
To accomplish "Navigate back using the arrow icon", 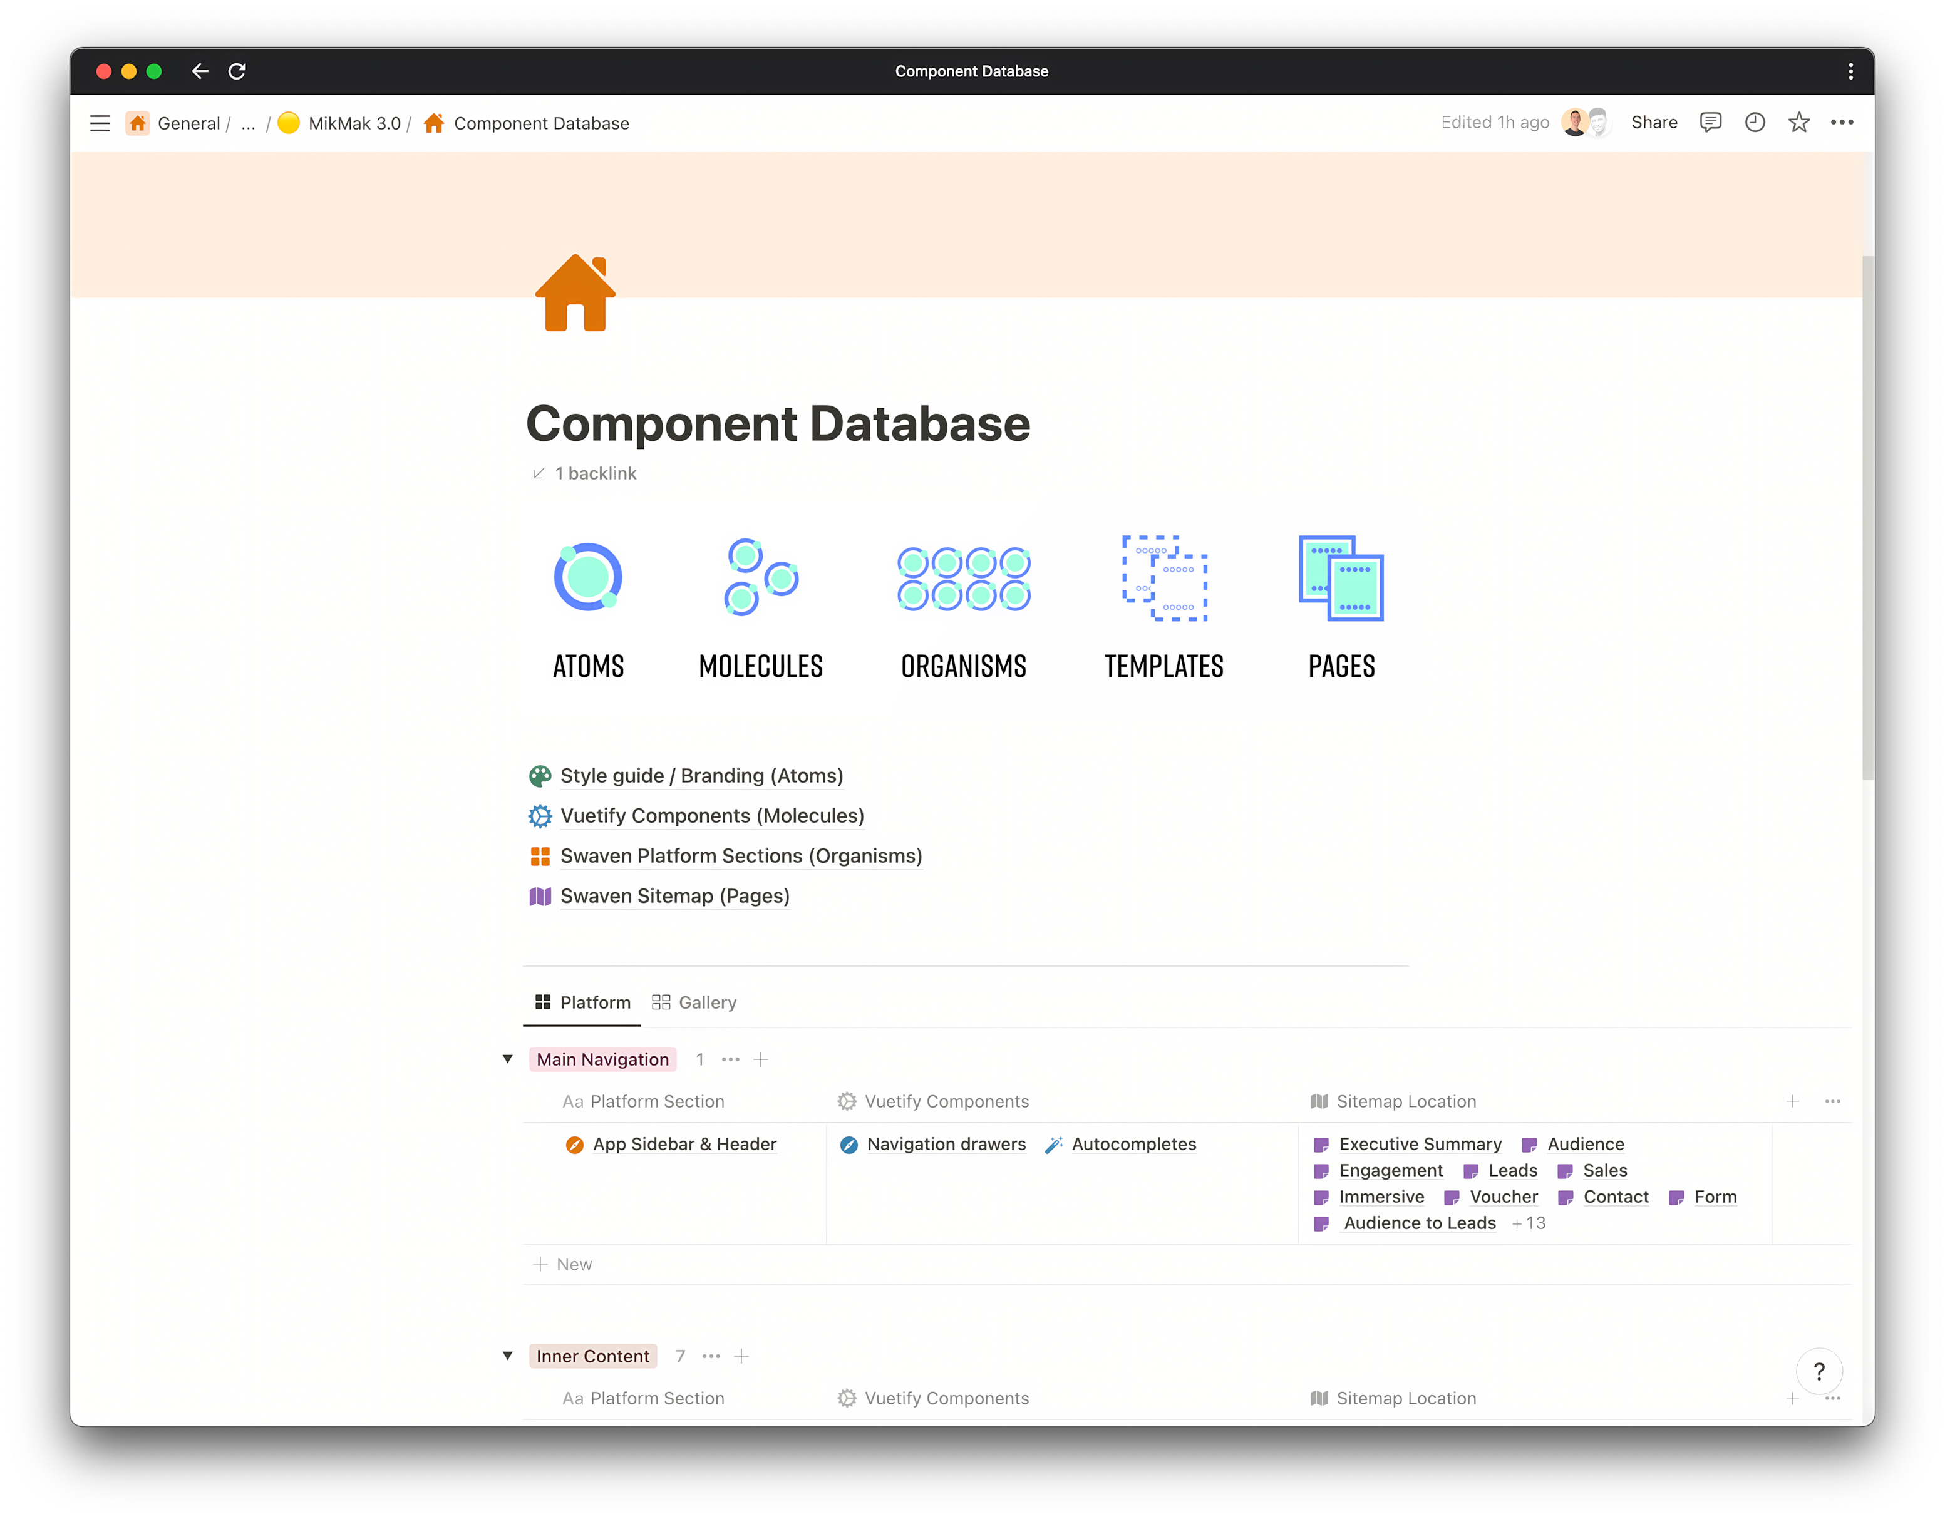I will pos(200,71).
